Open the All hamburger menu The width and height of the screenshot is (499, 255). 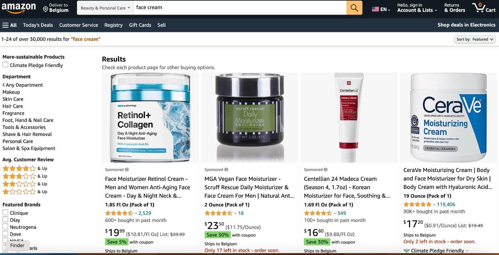click(10, 25)
